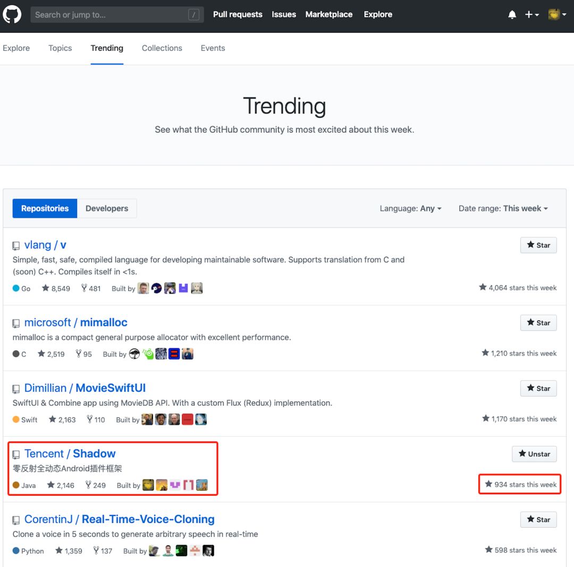Open mimalloc 2,519 stargazers

51,354
